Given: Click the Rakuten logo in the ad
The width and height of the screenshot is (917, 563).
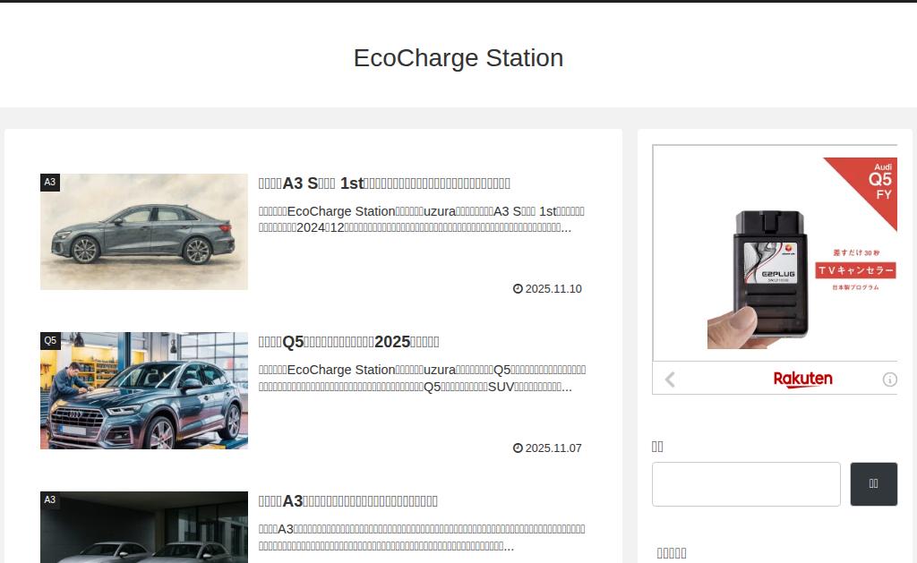Looking at the screenshot, I should (x=803, y=379).
